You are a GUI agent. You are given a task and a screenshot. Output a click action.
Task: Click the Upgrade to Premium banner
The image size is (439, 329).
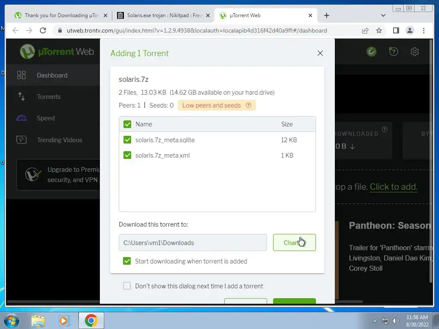[x=58, y=175]
